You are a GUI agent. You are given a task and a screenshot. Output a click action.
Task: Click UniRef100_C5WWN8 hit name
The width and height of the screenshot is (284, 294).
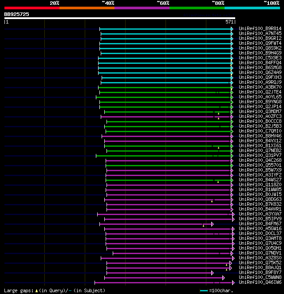[x=260, y=277]
